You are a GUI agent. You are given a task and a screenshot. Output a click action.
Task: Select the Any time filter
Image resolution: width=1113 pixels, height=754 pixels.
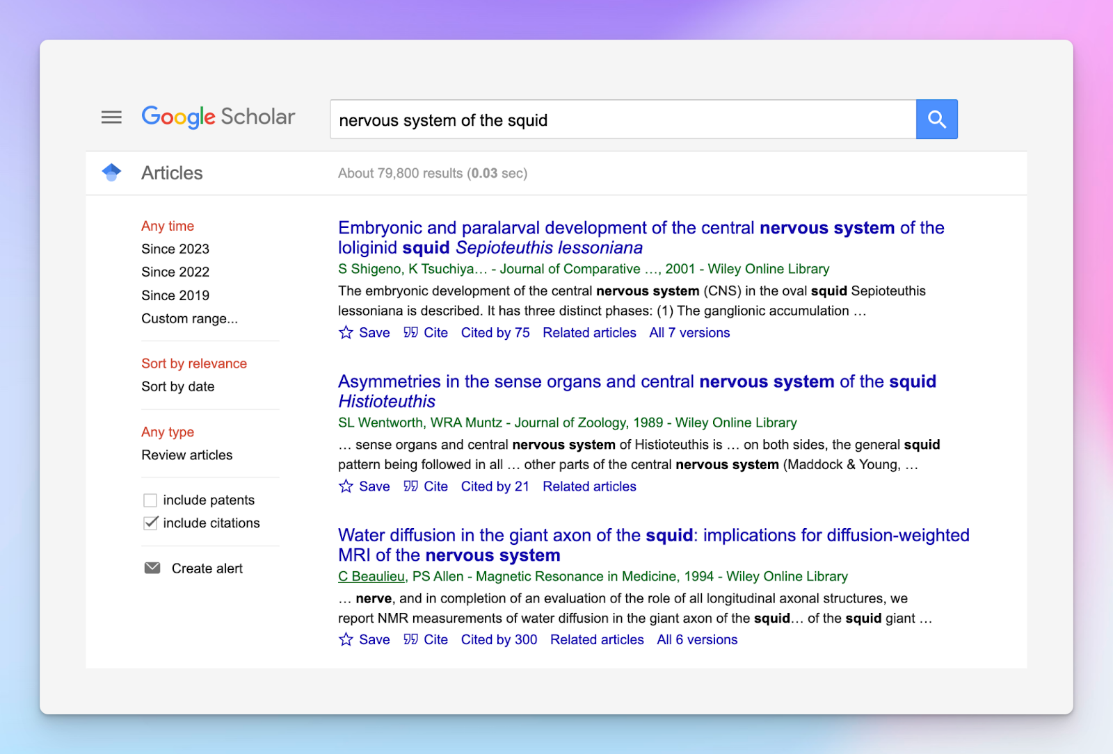(168, 226)
